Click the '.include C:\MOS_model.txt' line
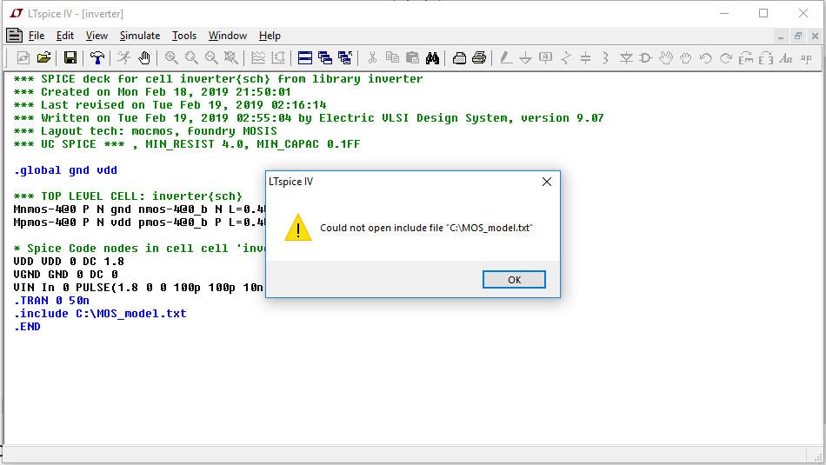This screenshot has height=465, width=826. tap(100, 314)
